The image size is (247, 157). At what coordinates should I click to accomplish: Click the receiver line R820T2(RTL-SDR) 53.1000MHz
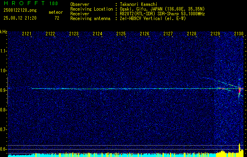coord(162,14)
